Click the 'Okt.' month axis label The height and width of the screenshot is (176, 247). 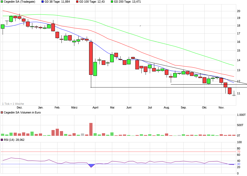click(x=204, y=107)
